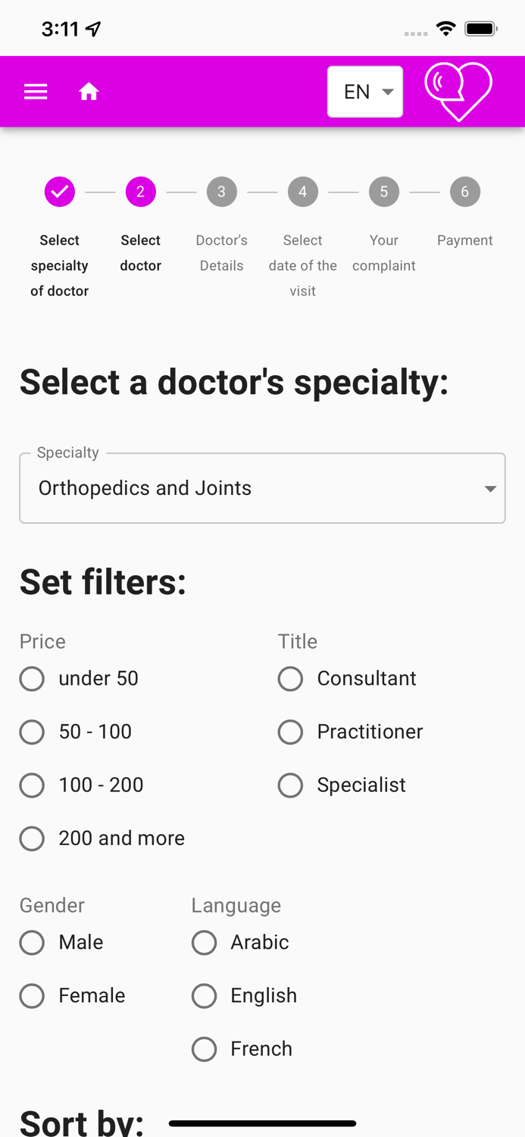Open the hamburger navigation menu
Image resolution: width=525 pixels, height=1137 pixels.
pyautogui.click(x=35, y=91)
